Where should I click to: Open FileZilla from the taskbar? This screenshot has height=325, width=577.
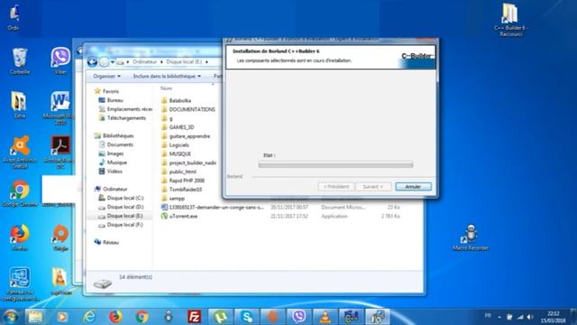(194, 317)
